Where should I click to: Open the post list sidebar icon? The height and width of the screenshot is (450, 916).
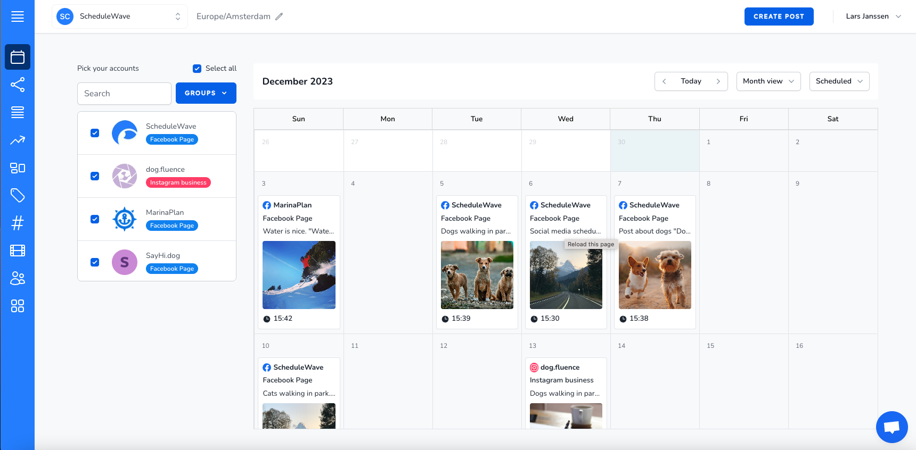[18, 112]
